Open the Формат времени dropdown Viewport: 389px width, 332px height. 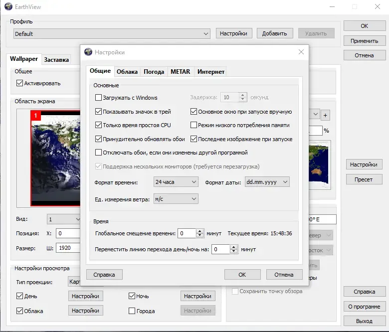pos(176,182)
